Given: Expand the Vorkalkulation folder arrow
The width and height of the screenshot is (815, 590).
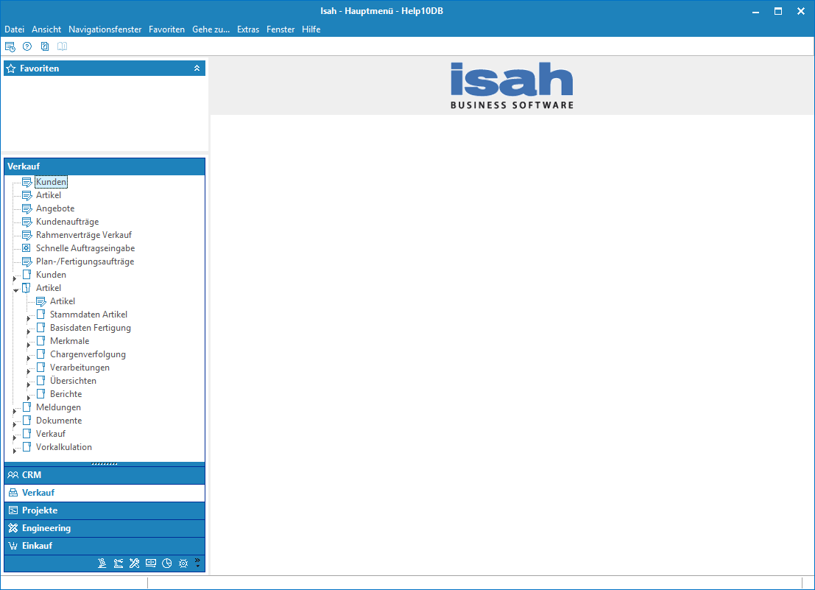Looking at the screenshot, I should click(15, 451).
